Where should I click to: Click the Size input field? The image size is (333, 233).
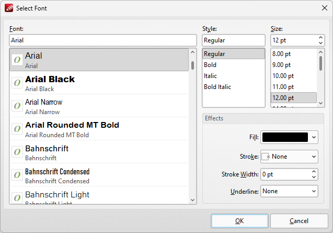[294, 40]
